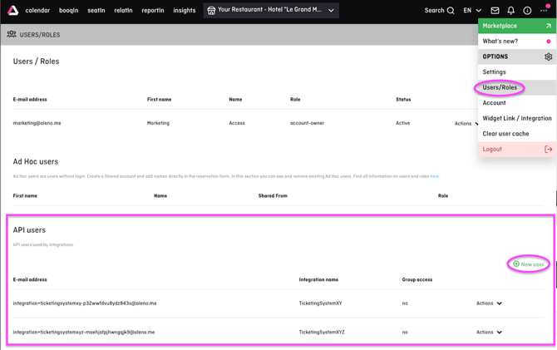This screenshot has width=557, height=350.
Task: Click the OPTIONS gear icon
Action: coord(549,57)
